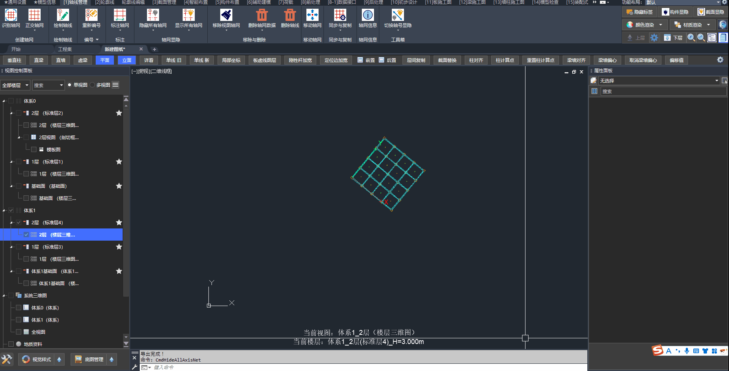Screen dimensions: 729x371
Task: Click the 层间复制 button
Action: point(416,60)
